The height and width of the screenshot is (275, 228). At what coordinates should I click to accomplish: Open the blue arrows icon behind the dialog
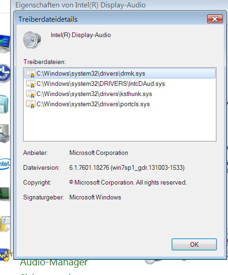[5, 73]
